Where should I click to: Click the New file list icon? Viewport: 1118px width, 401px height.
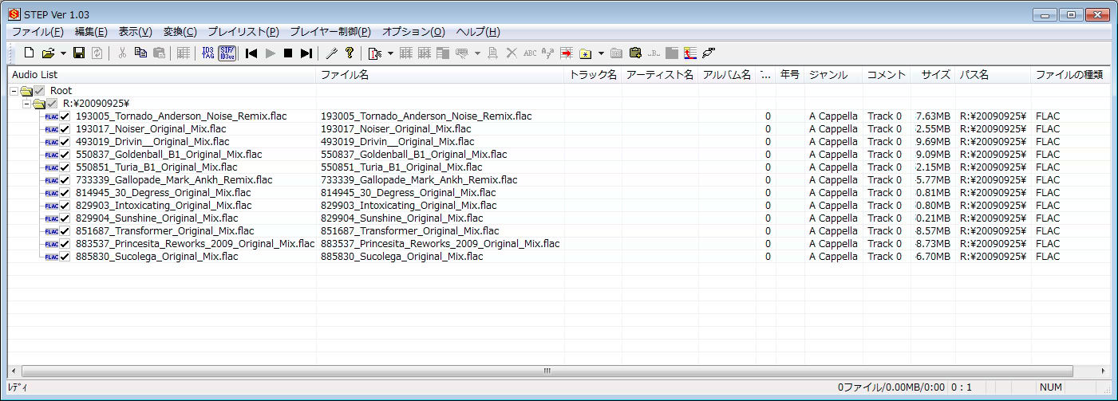(29, 53)
